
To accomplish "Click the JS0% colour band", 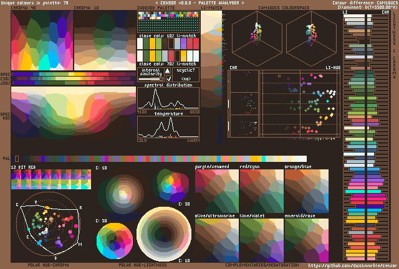I will (x=74, y=83).
